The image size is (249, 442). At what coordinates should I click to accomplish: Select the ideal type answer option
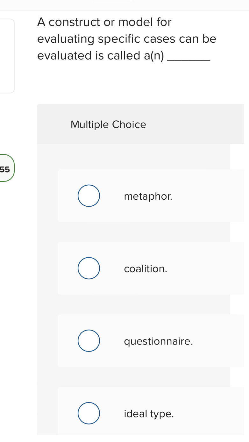coord(89,413)
